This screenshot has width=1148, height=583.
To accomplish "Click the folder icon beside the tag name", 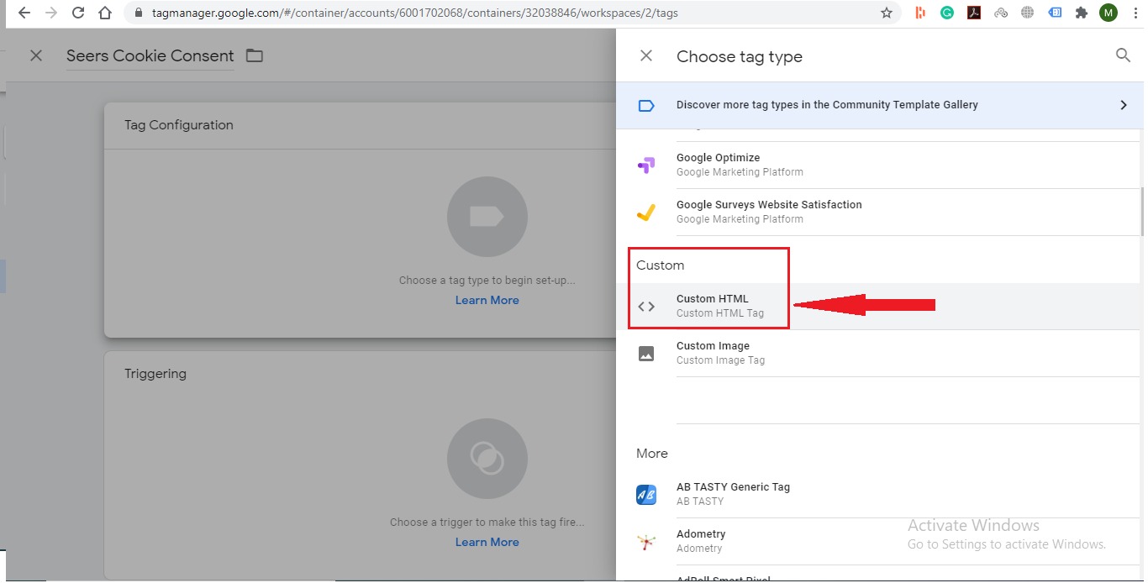I will (255, 55).
